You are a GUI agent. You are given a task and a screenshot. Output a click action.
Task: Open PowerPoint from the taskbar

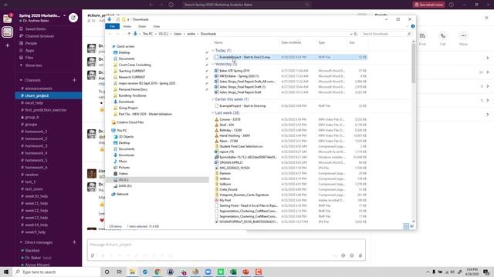coord(245,272)
